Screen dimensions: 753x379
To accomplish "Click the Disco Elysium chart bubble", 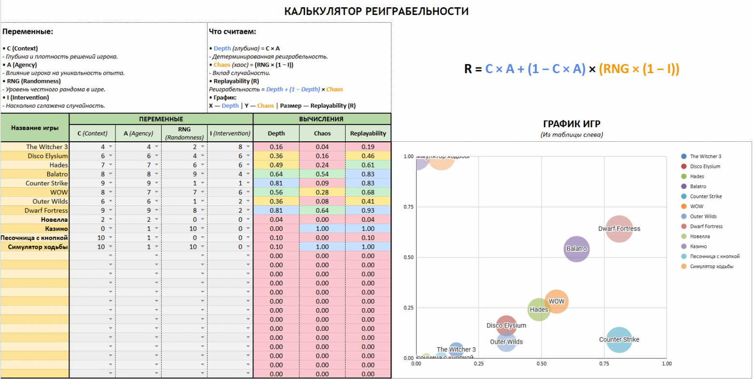I will pyautogui.click(x=506, y=325).
